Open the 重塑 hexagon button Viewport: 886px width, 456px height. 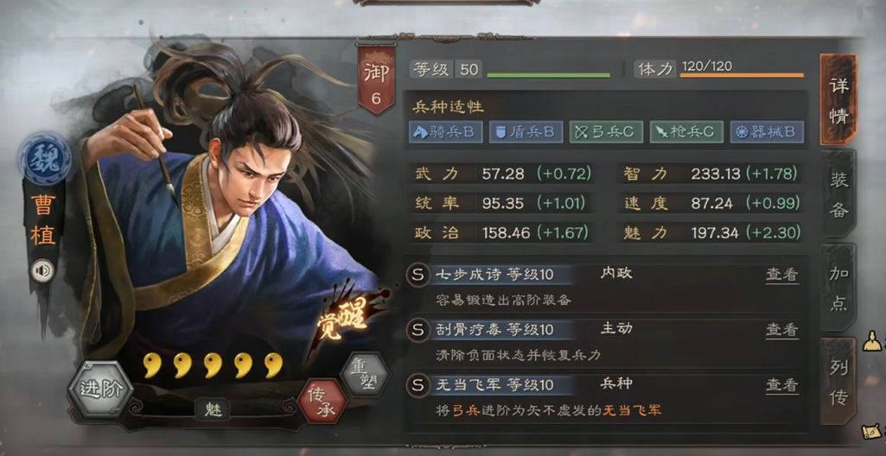pyautogui.click(x=366, y=374)
